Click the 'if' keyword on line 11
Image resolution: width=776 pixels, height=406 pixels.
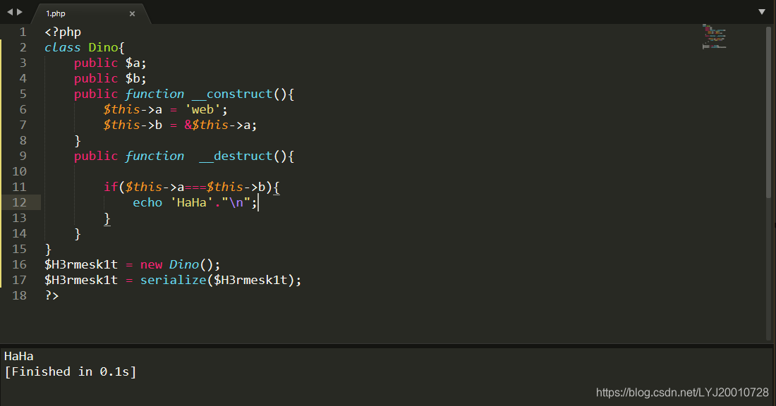(111, 187)
